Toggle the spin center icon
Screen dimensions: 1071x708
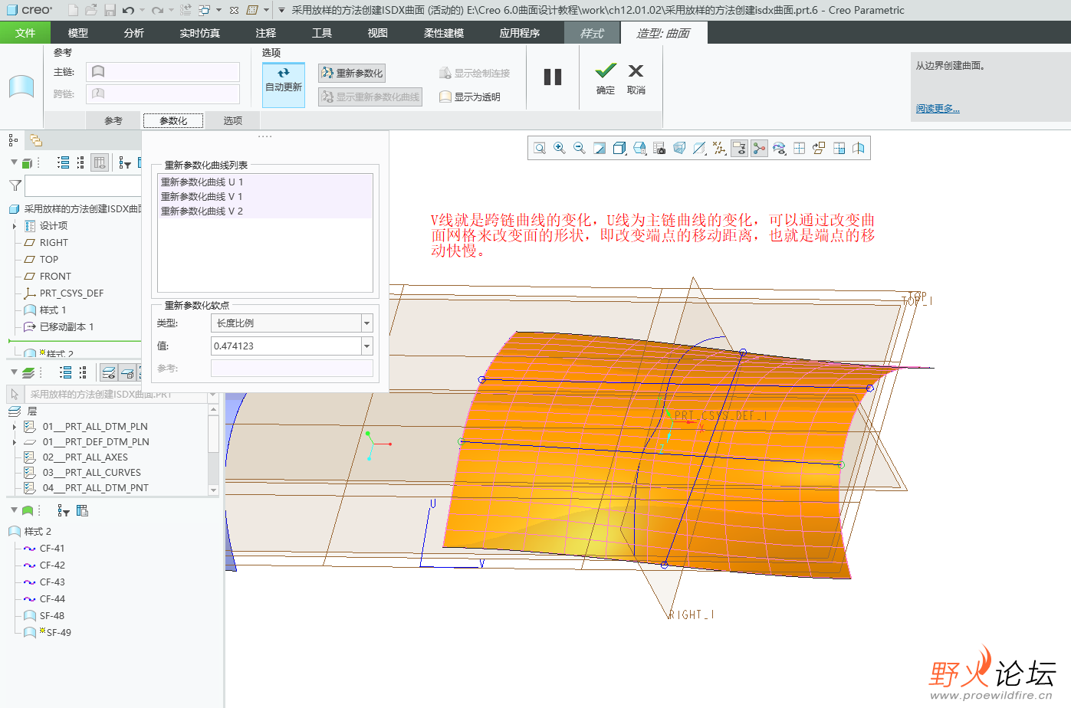[x=759, y=149]
